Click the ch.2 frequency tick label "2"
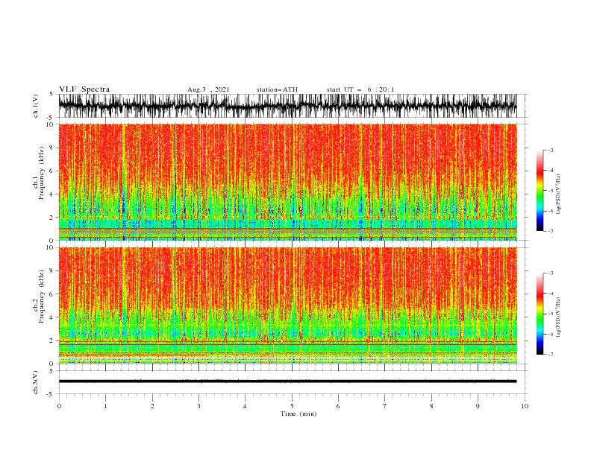Image resolution: width=591 pixels, height=456 pixels. (x=52, y=341)
